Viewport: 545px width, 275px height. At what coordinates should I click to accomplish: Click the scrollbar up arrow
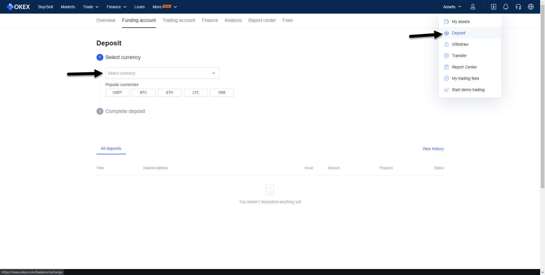click(542, 2)
